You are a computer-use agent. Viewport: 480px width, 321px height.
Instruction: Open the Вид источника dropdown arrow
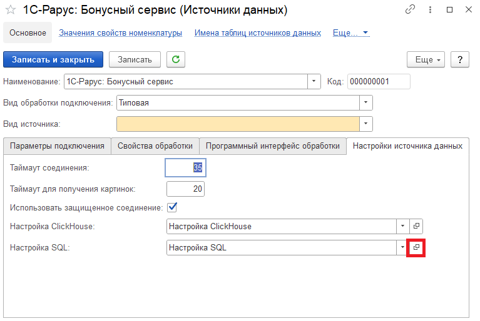[x=366, y=124]
